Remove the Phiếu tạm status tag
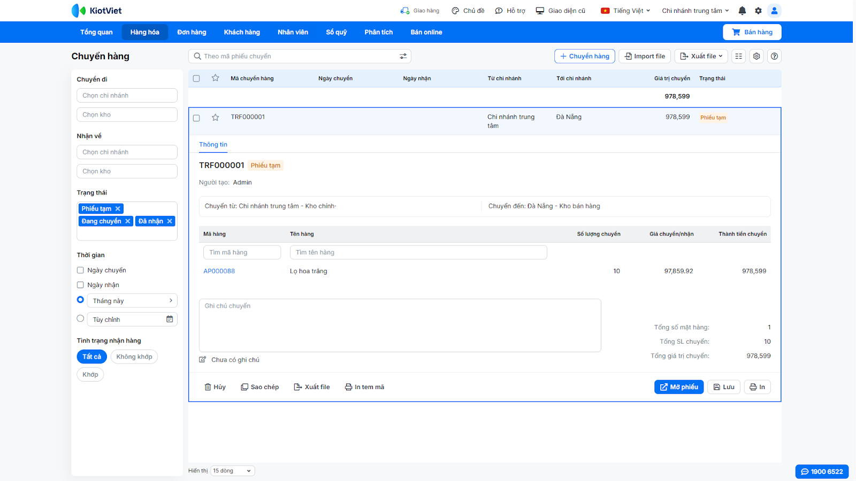 click(x=118, y=208)
